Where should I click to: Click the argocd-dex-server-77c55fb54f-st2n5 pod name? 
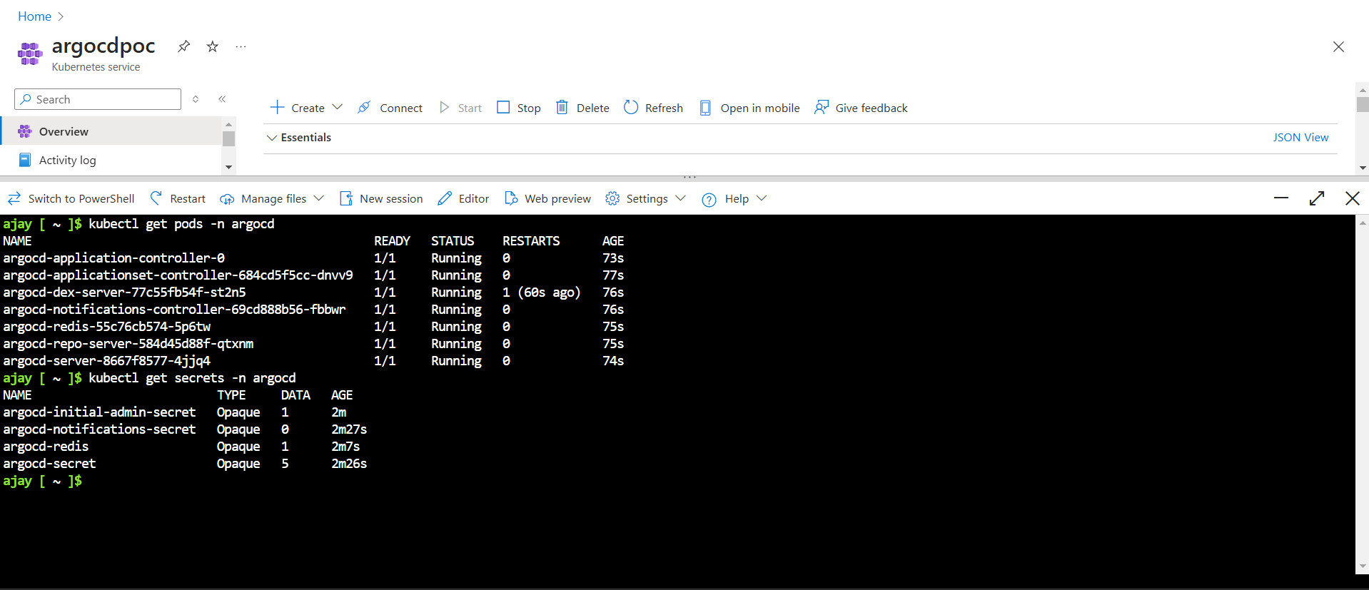(x=124, y=293)
